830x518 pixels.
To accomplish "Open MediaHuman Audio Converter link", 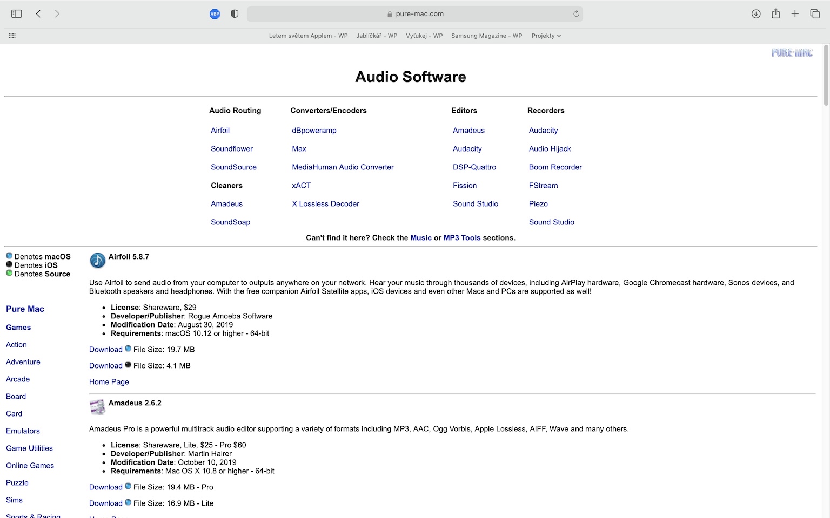I will point(343,167).
